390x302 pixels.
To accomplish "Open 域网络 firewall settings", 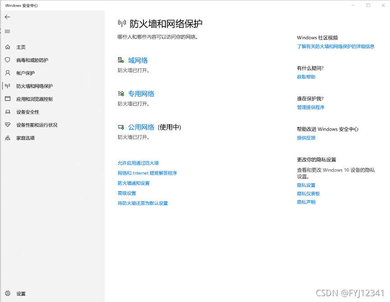I will coord(138,60).
